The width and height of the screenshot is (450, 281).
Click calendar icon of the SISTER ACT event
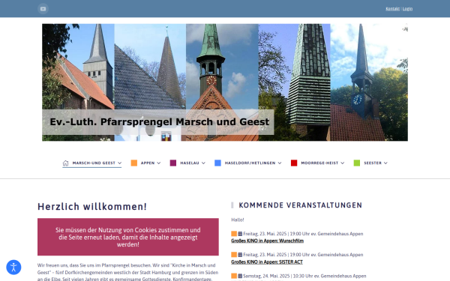(240, 255)
